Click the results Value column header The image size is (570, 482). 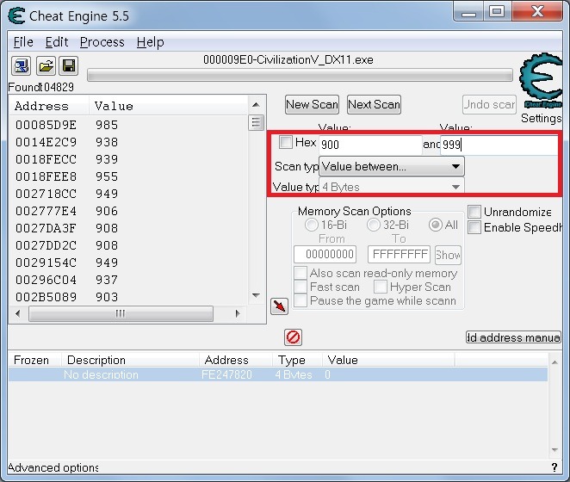(x=168, y=106)
